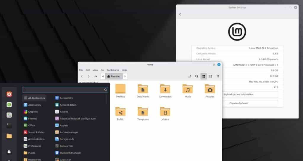The image size is (303, 161).
Task: Launch Backup Tool from the application list
Action: click(64, 146)
